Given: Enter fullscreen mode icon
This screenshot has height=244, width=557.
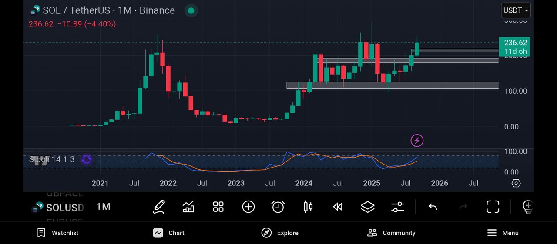Looking at the screenshot, I should coord(493,207).
